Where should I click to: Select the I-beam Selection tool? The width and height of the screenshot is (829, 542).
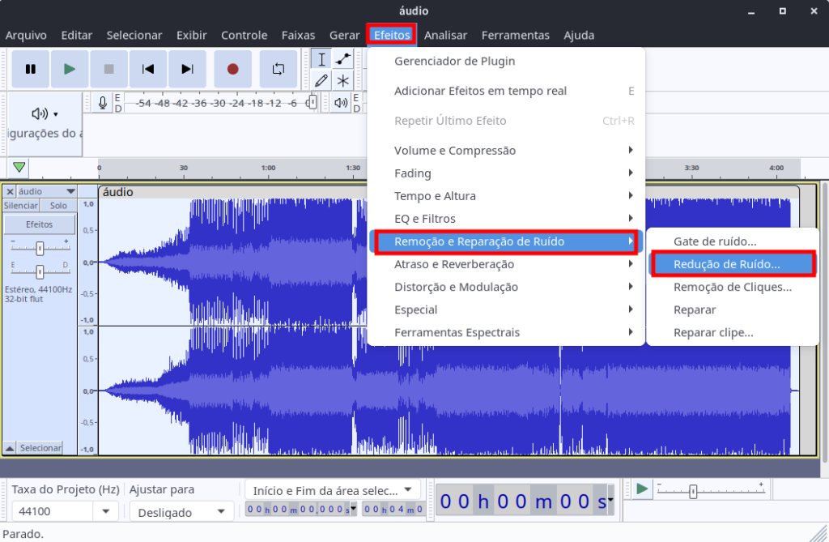pos(322,58)
